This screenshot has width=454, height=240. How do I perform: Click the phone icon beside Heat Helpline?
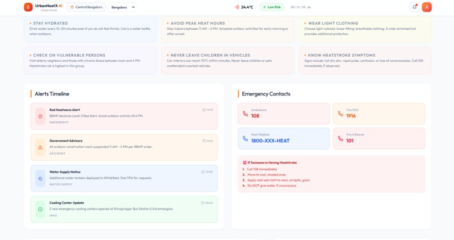pyautogui.click(x=245, y=139)
